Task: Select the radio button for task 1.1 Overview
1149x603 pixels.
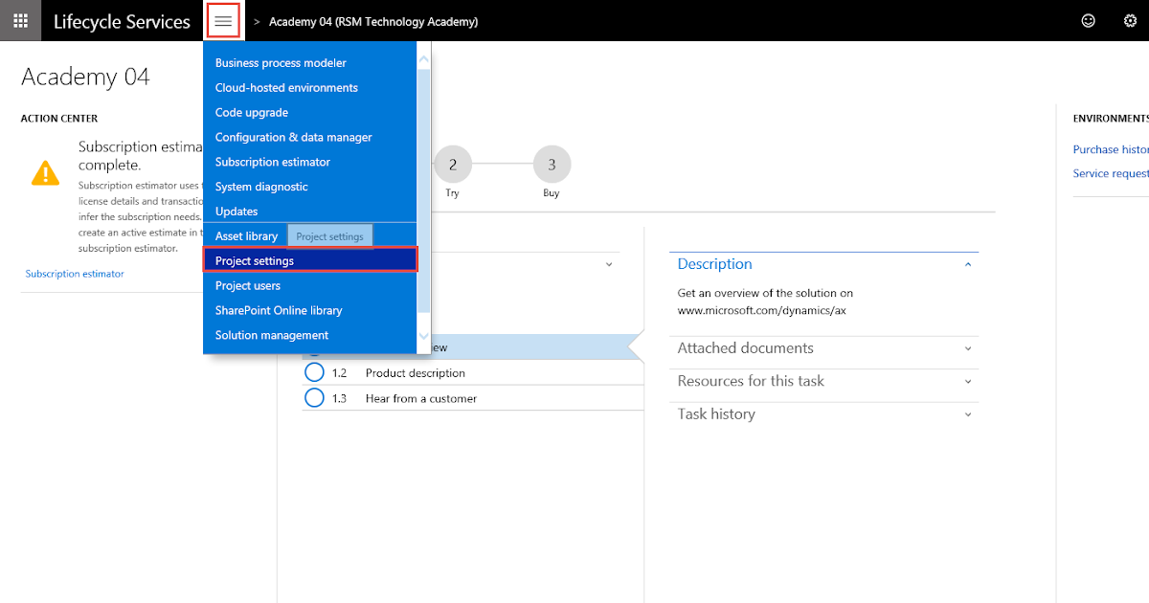Action: click(x=316, y=347)
